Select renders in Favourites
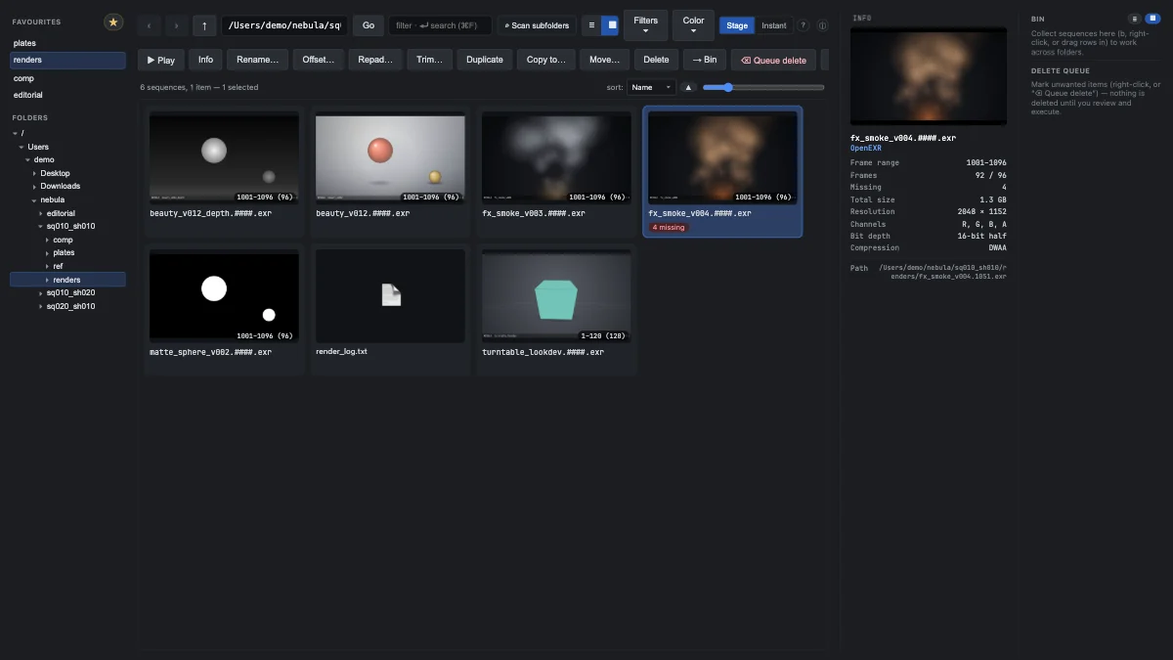The image size is (1173, 660). pos(67,61)
